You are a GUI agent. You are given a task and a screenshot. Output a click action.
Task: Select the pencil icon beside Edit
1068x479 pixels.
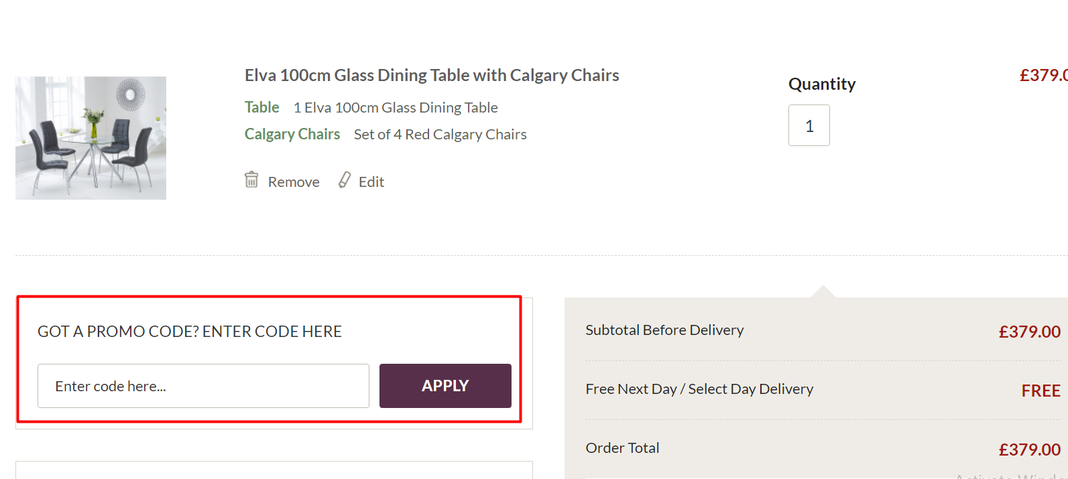coord(344,180)
